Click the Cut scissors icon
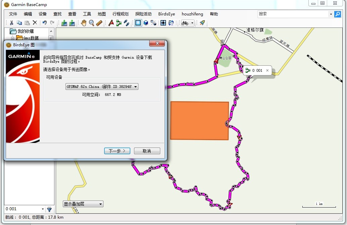 11,23
